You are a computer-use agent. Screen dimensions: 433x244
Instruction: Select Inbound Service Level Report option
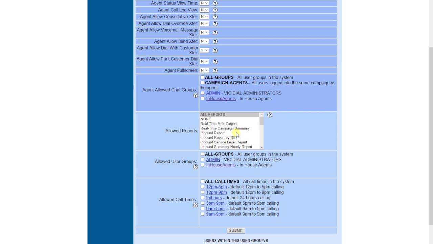tap(230, 142)
